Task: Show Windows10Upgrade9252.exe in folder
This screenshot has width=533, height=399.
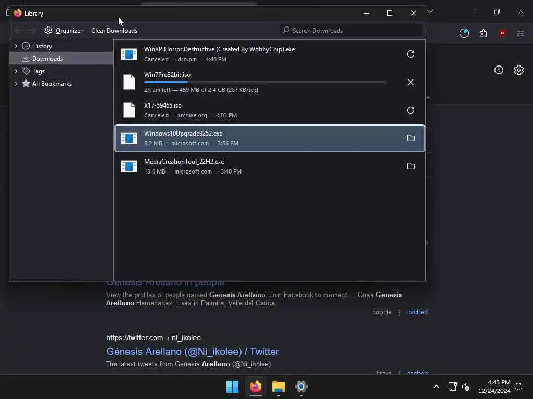Action: tap(411, 138)
